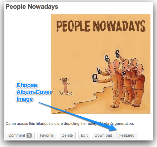The image size is (157, 147).
Task: Click the People Nowadays page title
Action: coord(32,7)
